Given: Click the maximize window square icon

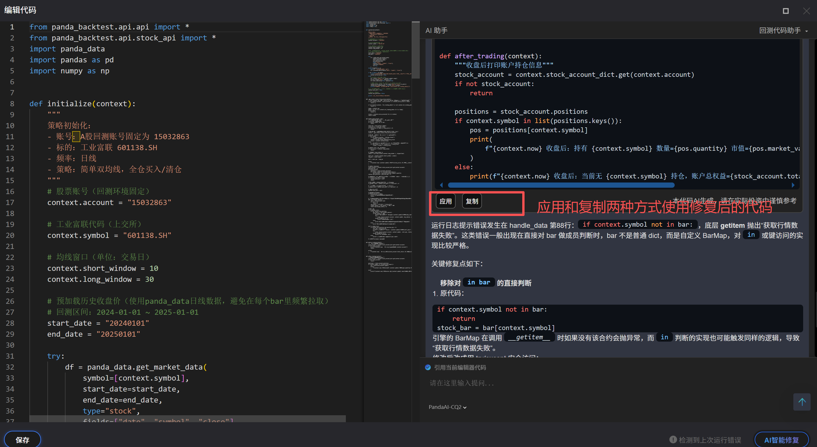Looking at the screenshot, I should click(786, 11).
